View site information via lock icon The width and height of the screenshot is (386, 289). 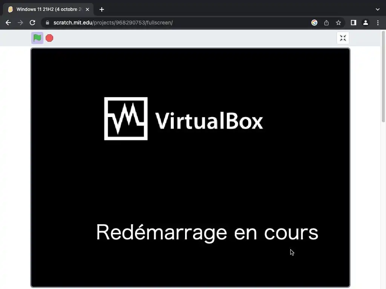pyautogui.click(x=47, y=23)
